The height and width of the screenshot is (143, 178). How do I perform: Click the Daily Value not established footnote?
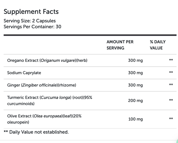pos(36,132)
